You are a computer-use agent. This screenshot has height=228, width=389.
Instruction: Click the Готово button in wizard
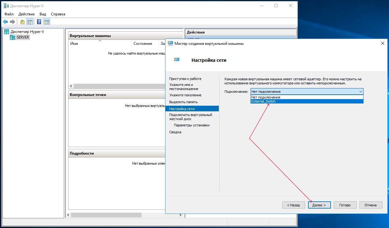point(345,205)
